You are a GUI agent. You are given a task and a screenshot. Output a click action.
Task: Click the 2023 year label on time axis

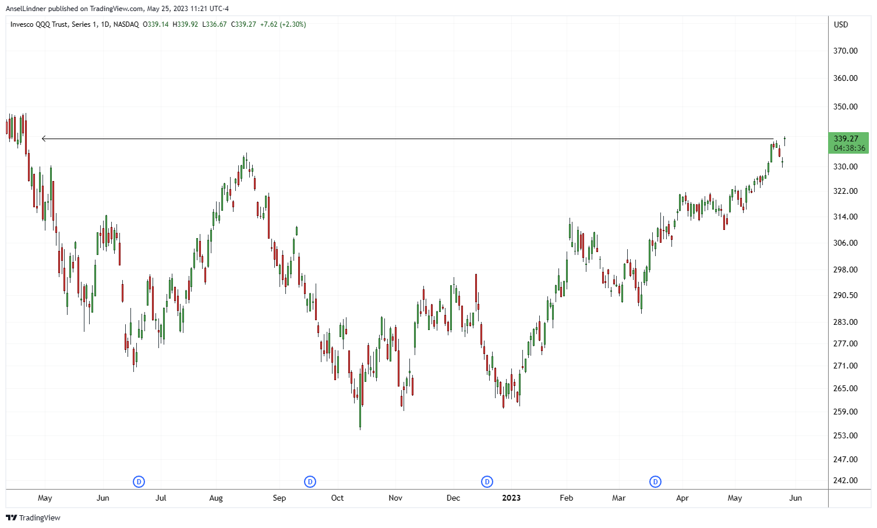[x=511, y=498]
